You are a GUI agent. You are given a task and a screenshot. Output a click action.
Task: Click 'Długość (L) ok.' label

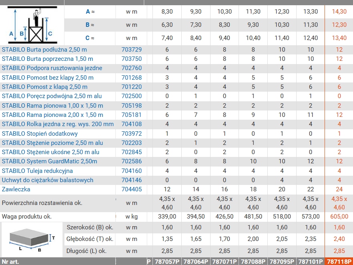click(x=86, y=251)
